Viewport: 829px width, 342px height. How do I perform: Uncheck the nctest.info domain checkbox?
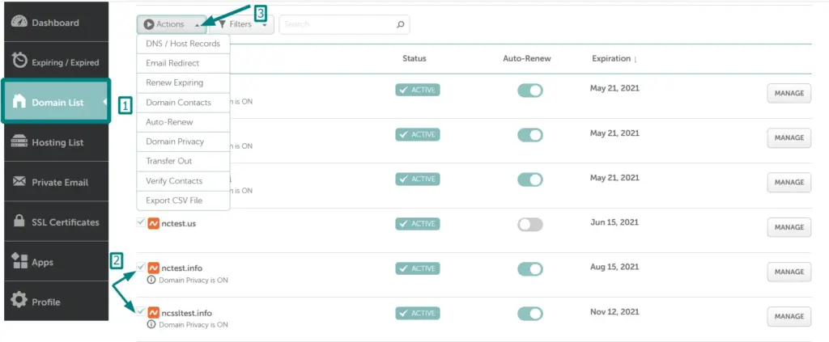tap(141, 268)
